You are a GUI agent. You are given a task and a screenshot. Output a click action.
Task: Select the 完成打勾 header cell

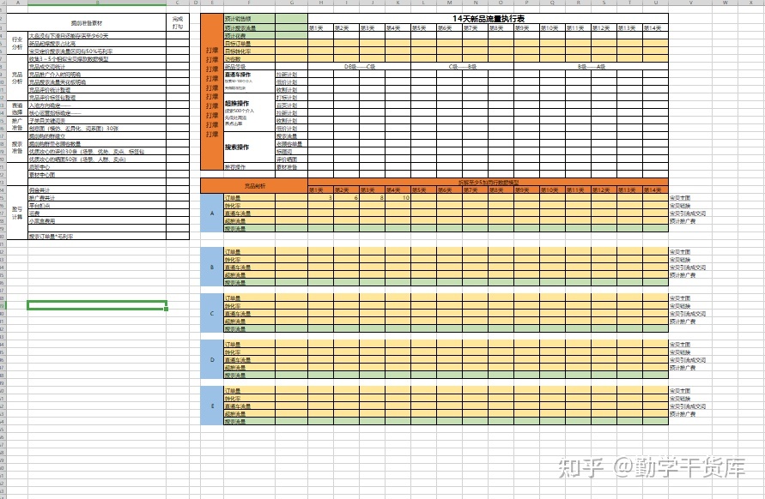click(177, 21)
